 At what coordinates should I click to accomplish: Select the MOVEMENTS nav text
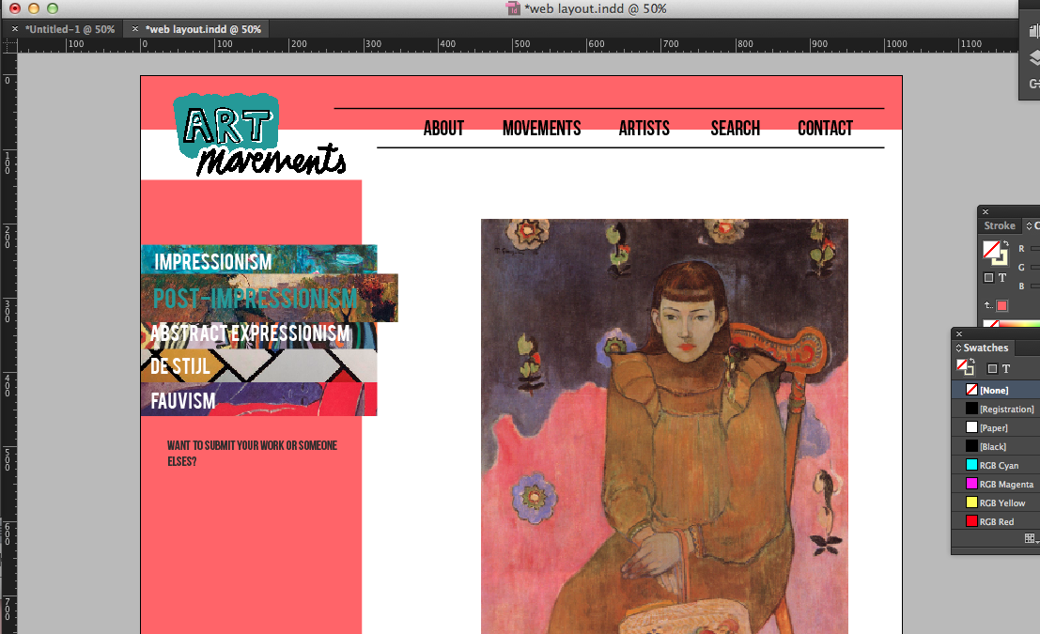click(542, 128)
